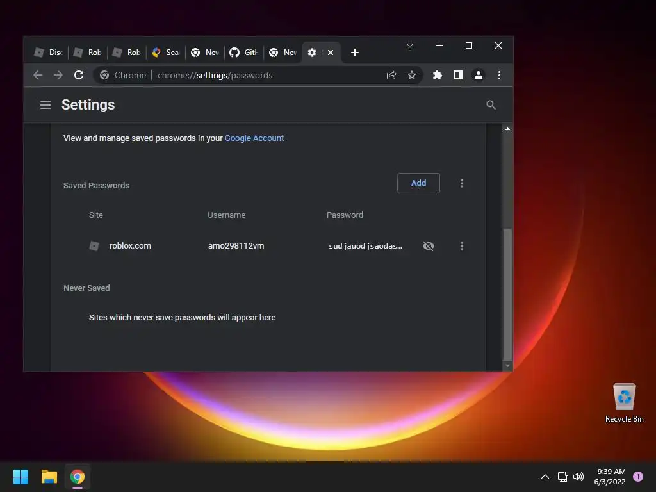Minimize the Chrome window

pos(439,45)
